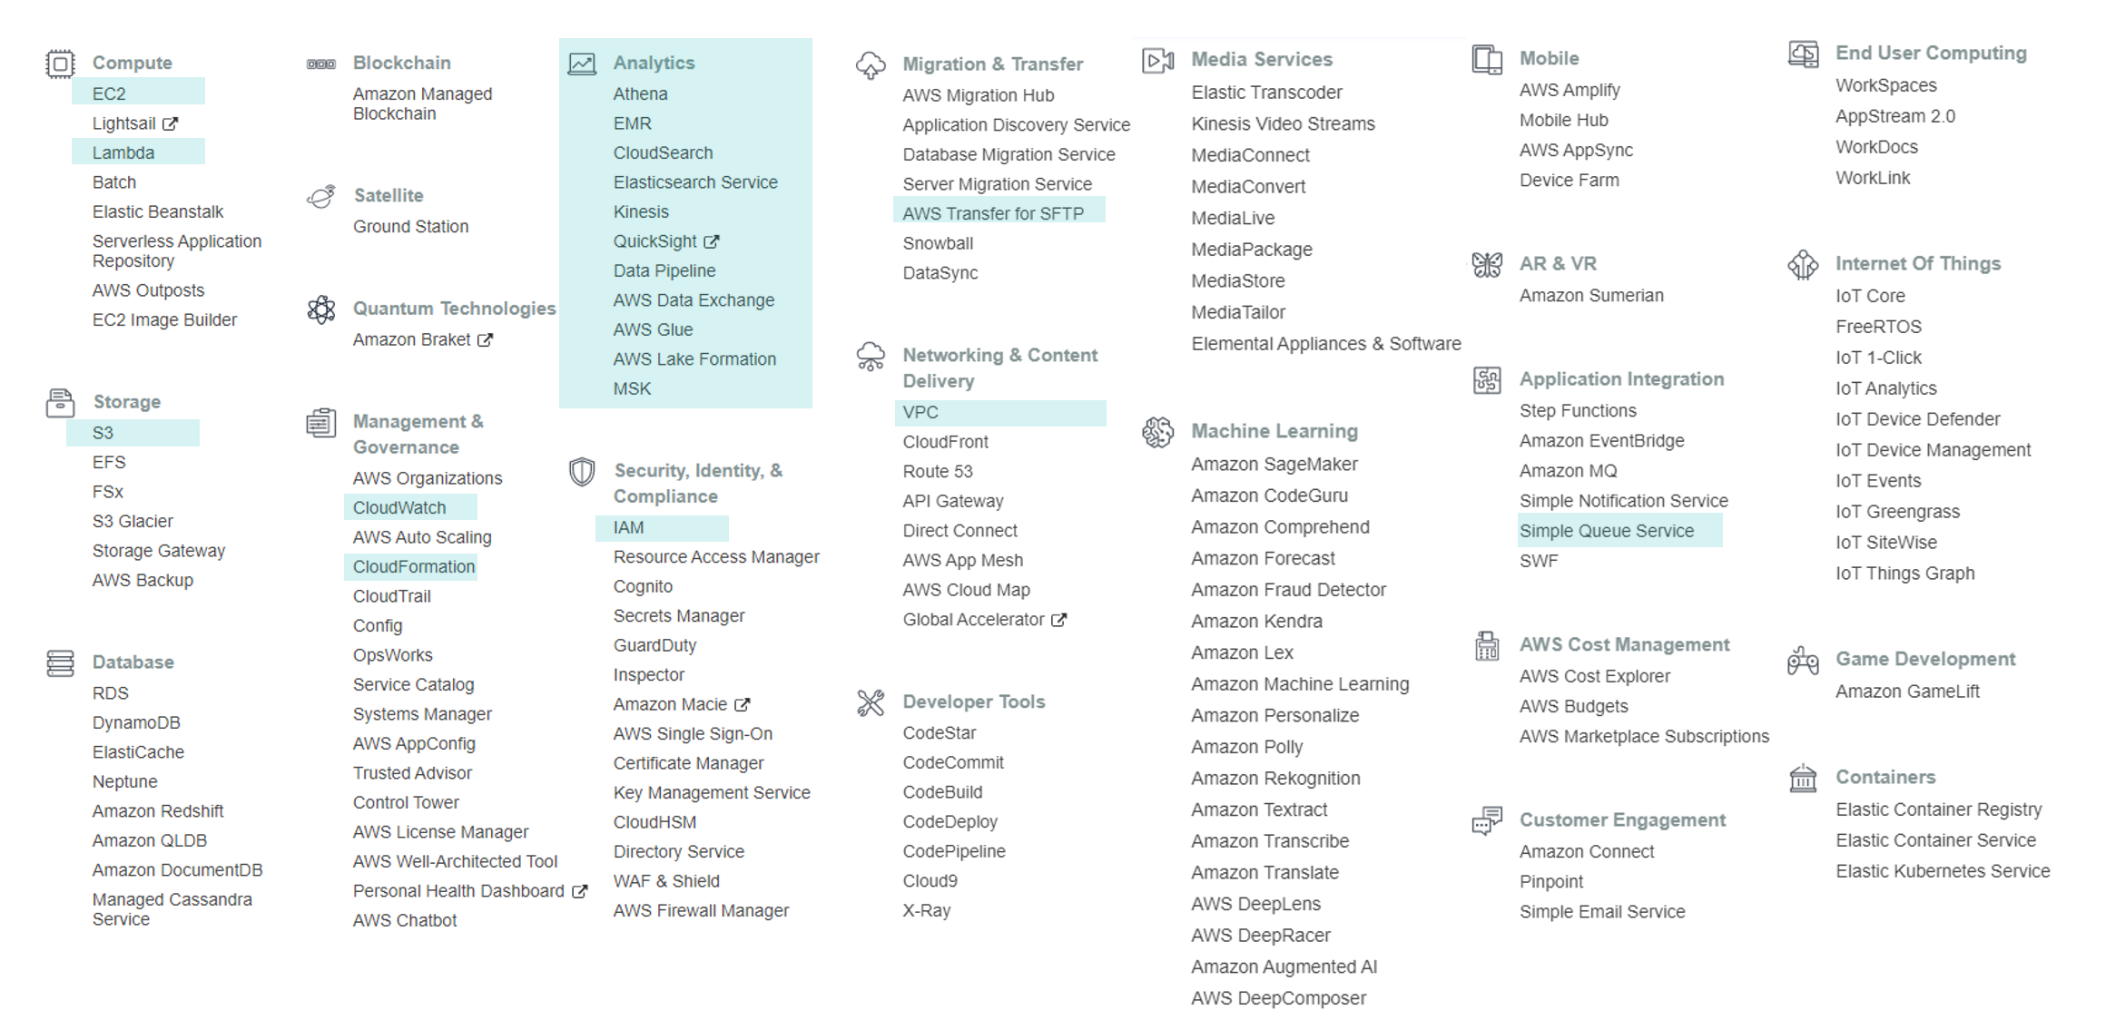The width and height of the screenshot is (2106, 1030).
Task: Open Elastic Kubernetes Service
Action: coord(1943,871)
